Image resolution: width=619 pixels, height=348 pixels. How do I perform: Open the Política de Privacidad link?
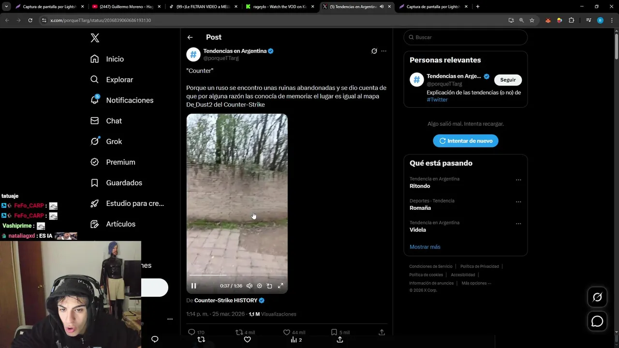coord(479,266)
